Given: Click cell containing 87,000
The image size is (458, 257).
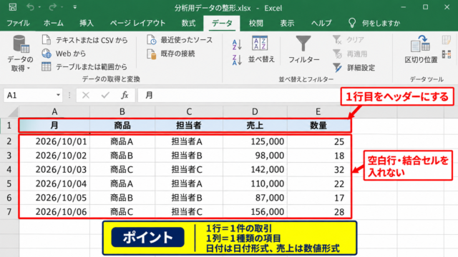Looking at the screenshot, I should (255, 198).
